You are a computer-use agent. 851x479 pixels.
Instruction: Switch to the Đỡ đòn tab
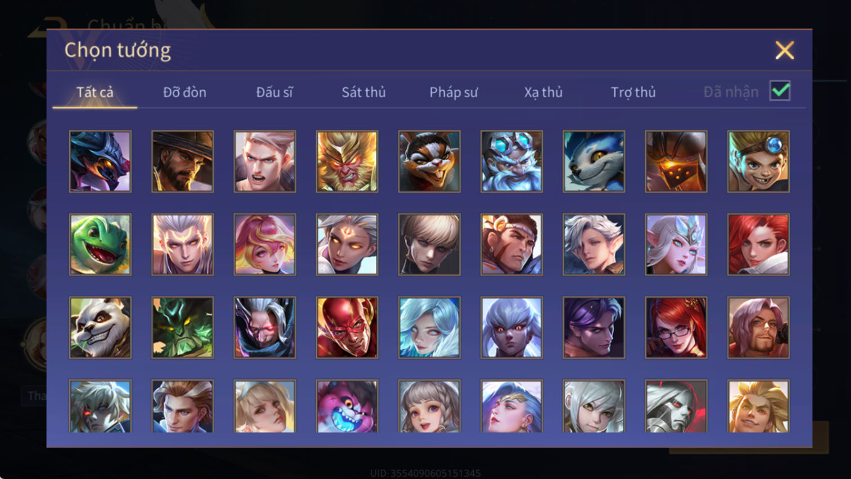pyautogui.click(x=184, y=92)
